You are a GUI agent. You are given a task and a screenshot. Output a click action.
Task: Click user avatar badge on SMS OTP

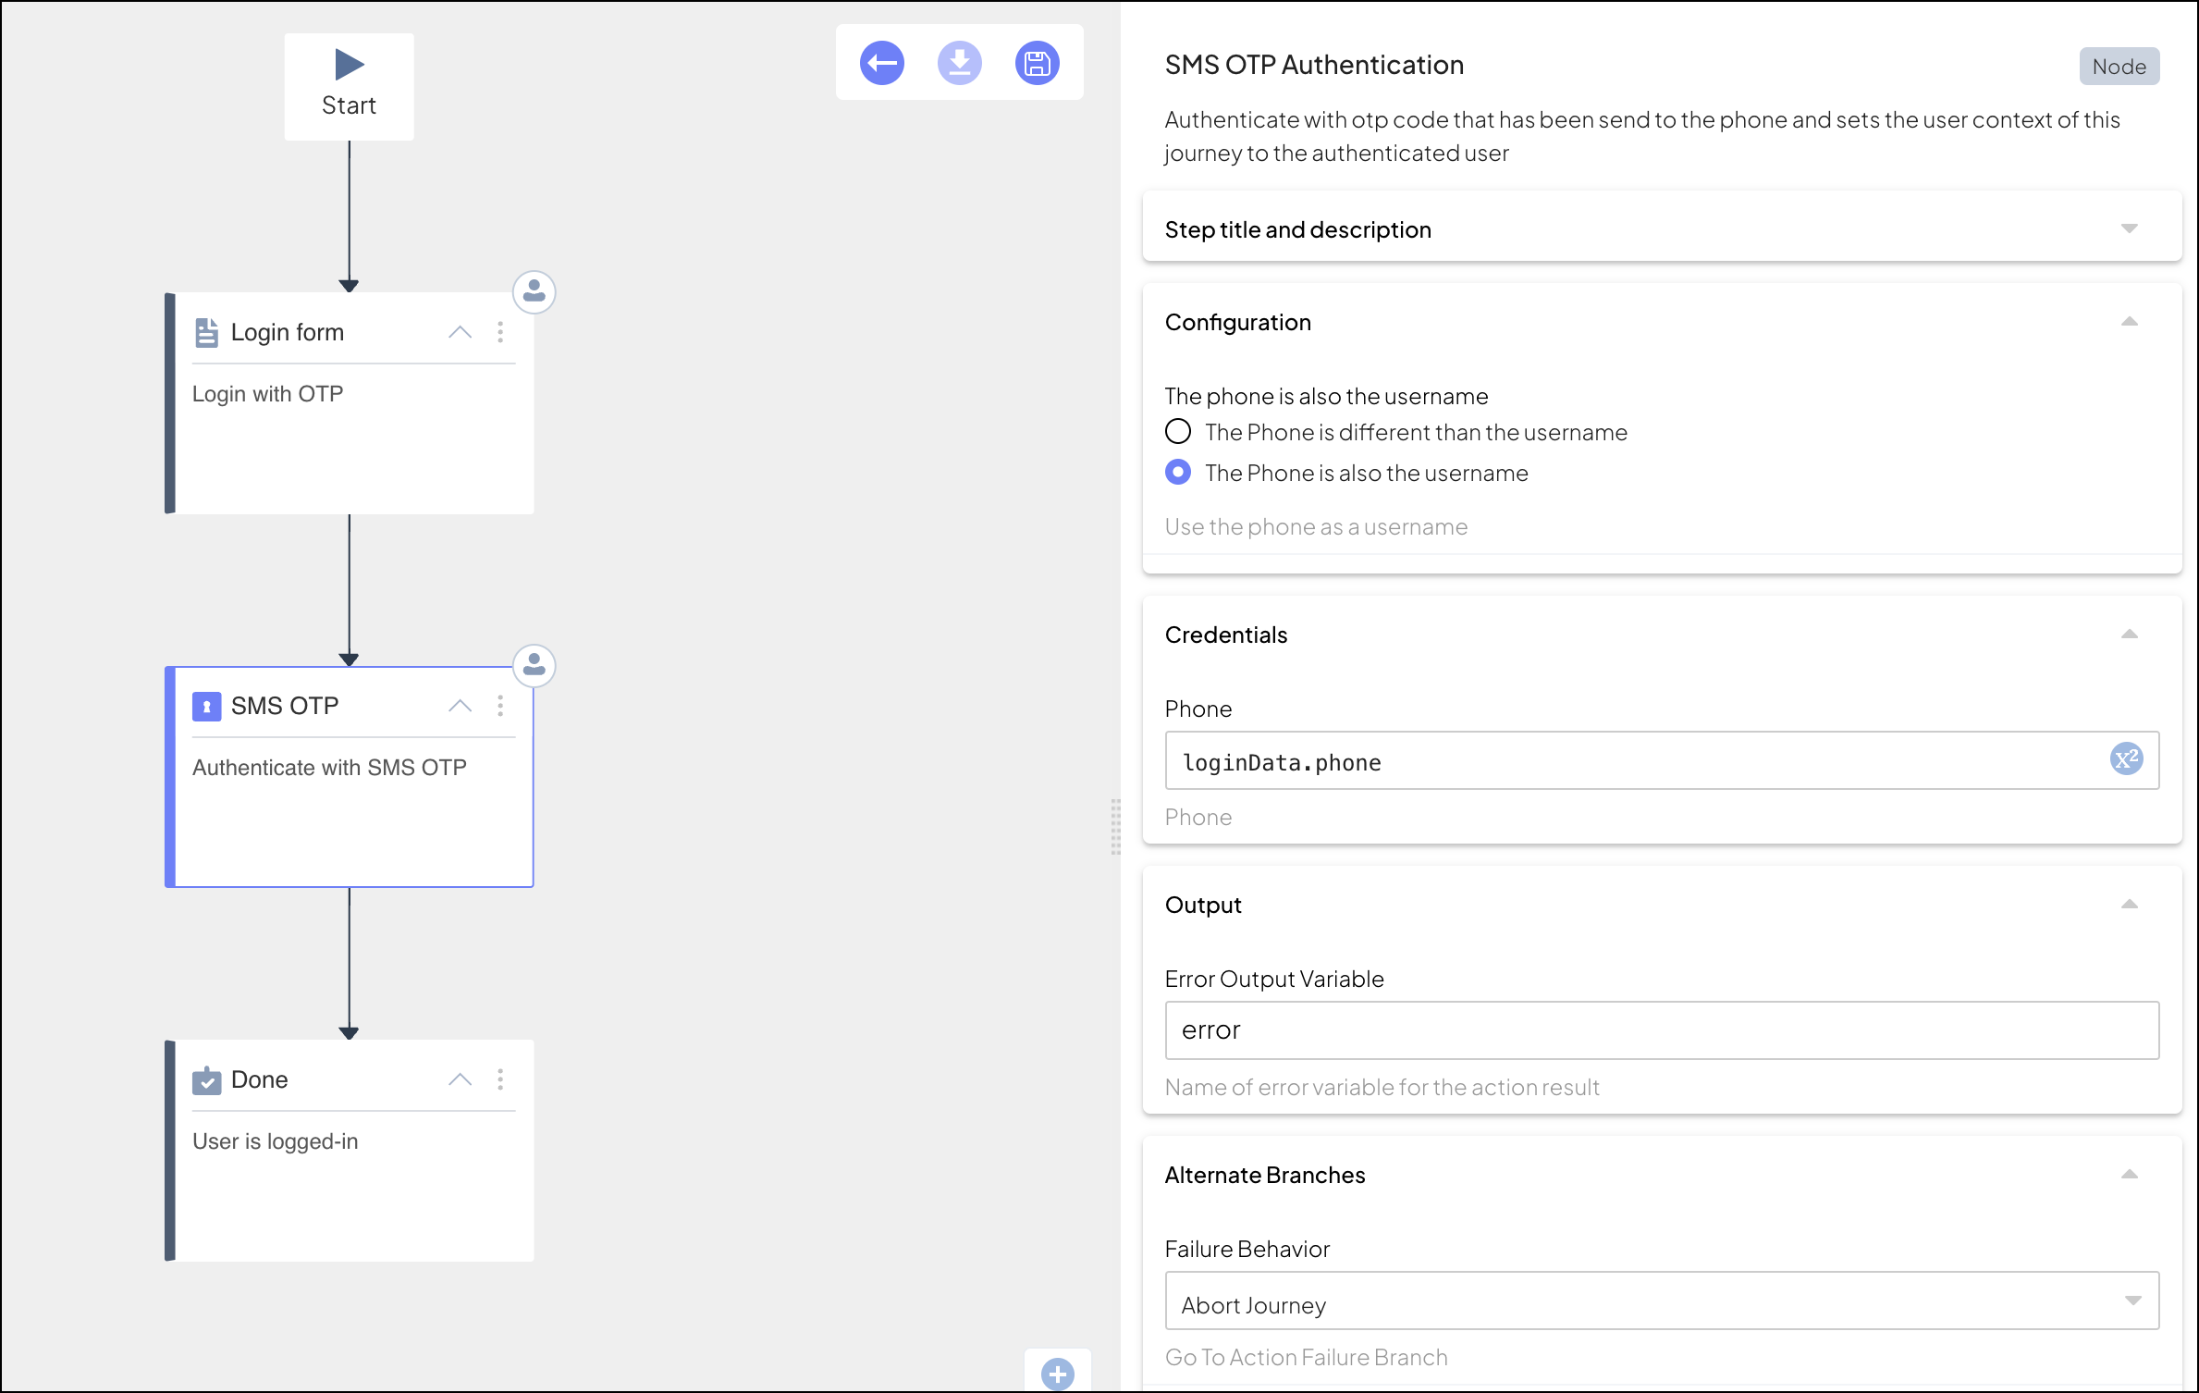coord(534,666)
